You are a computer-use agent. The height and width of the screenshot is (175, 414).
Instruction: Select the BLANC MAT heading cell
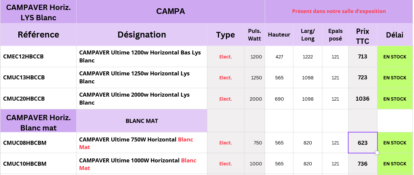coord(142,121)
